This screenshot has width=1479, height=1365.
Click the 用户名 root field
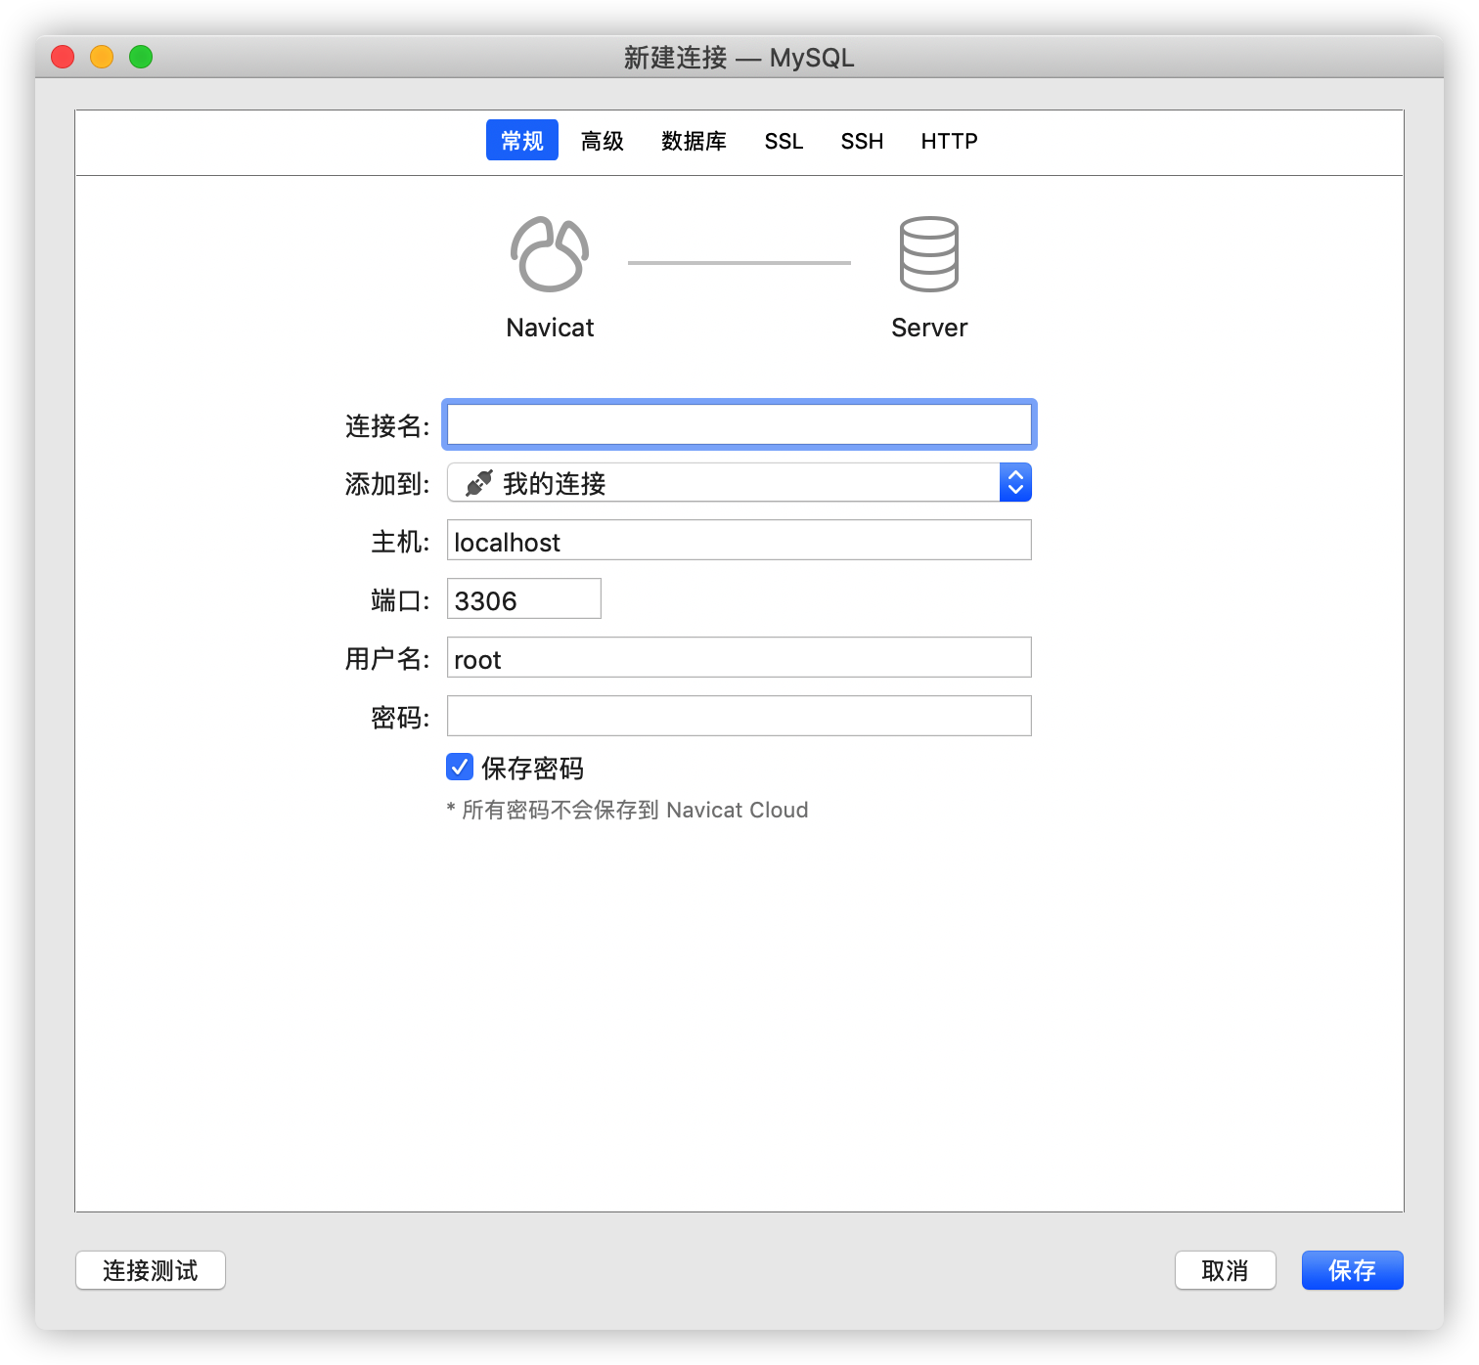tap(739, 657)
